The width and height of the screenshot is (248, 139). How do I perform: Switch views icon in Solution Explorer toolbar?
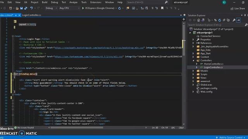coord(203,20)
